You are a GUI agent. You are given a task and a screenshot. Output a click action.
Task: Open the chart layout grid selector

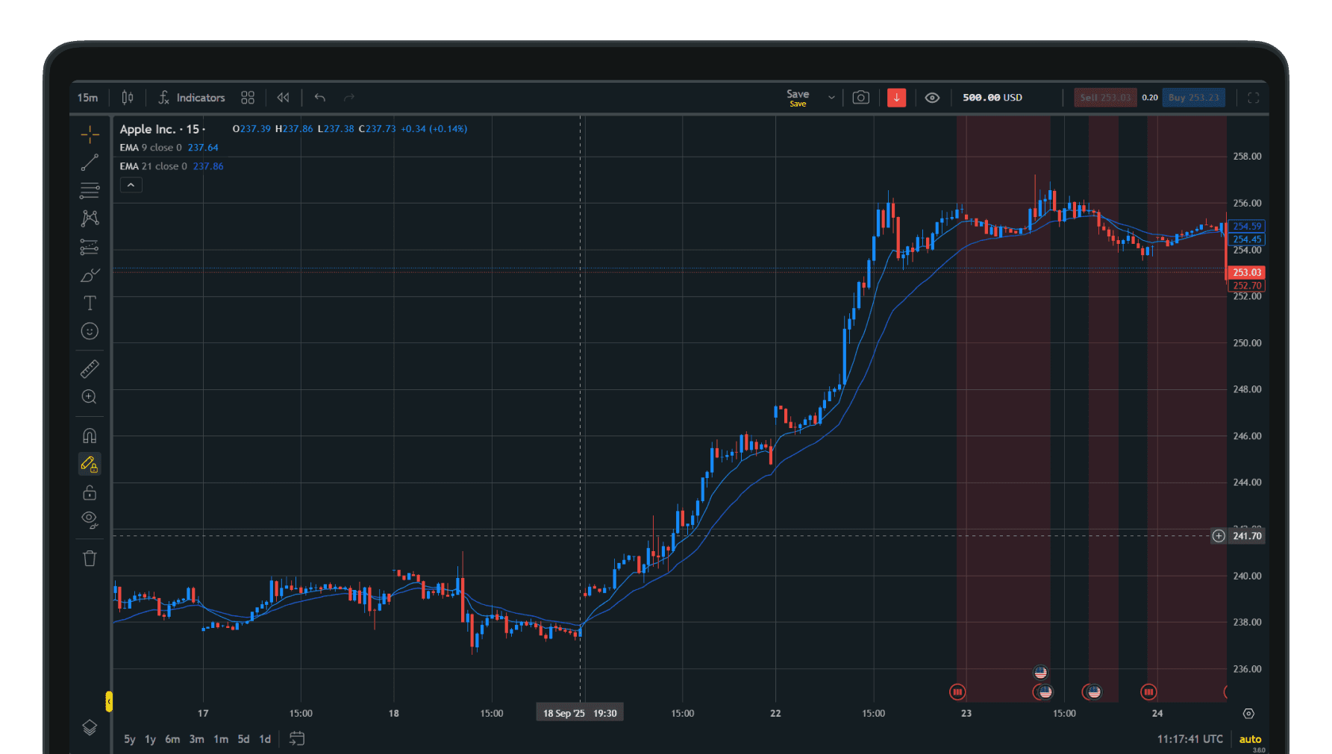[247, 97]
